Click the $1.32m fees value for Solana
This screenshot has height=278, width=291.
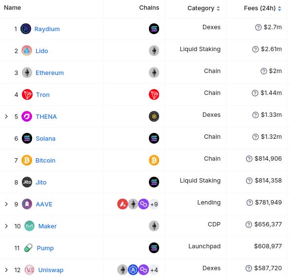(272, 137)
